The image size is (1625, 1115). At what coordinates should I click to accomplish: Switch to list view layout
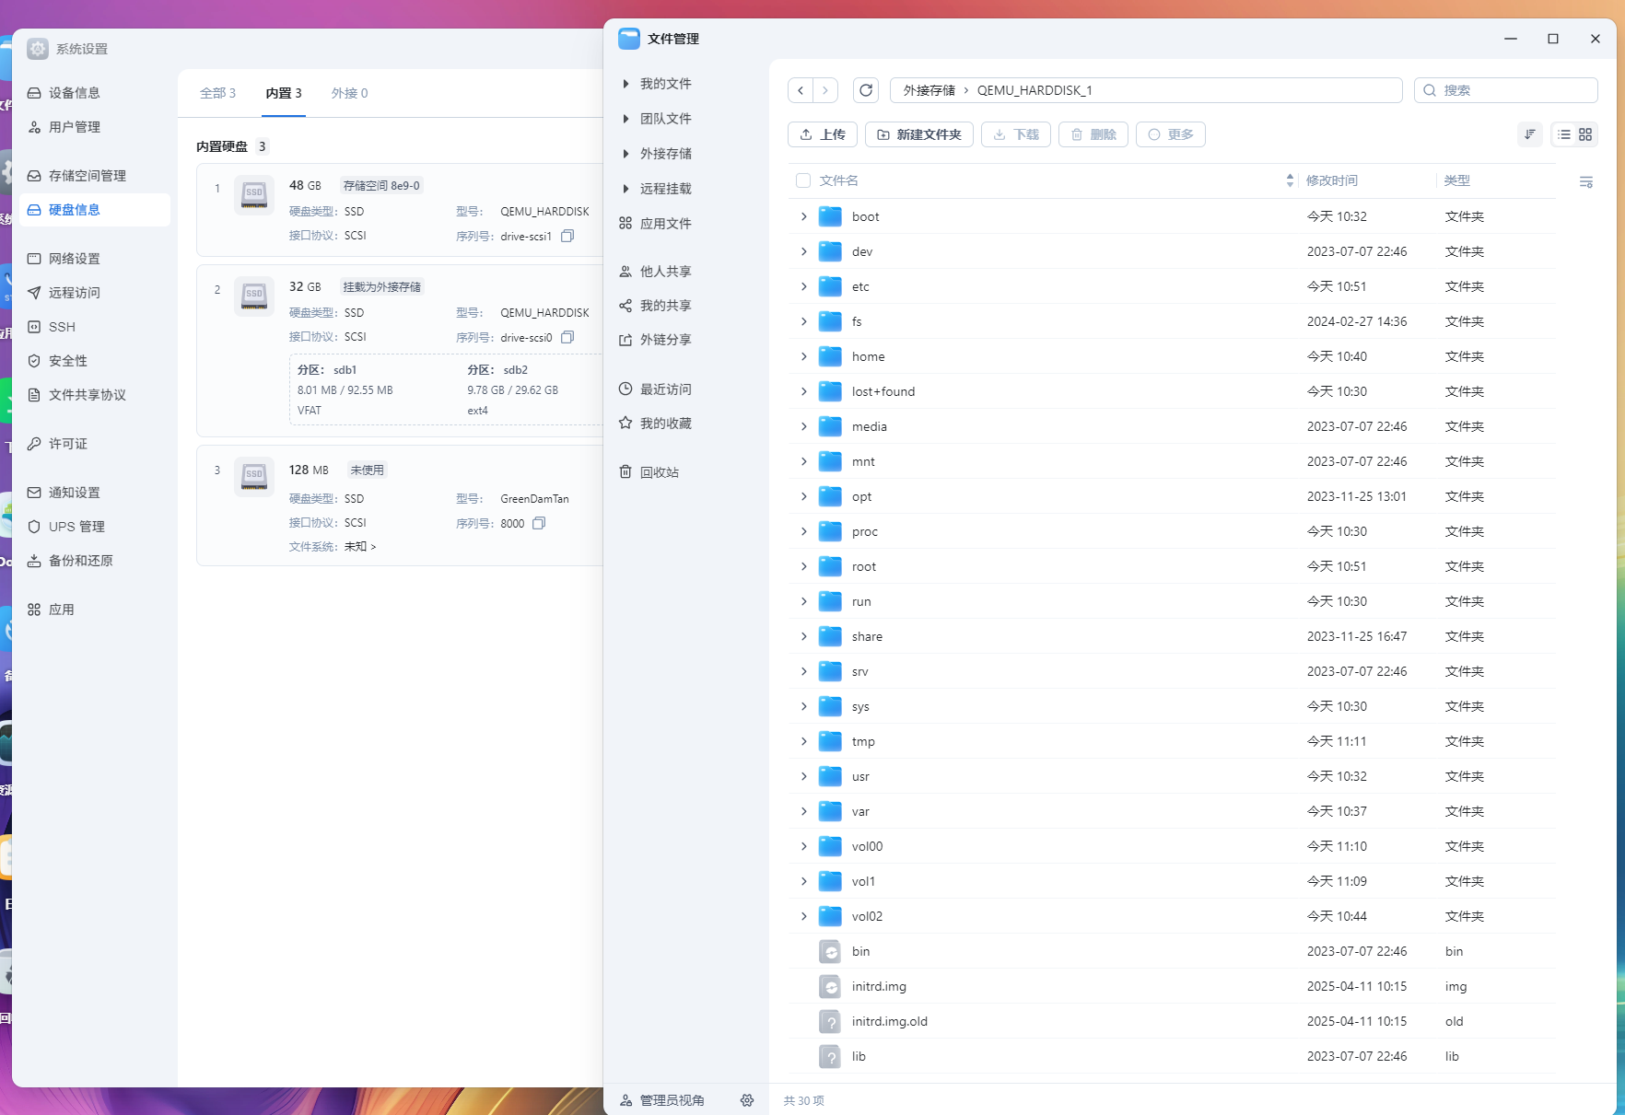point(1564,134)
